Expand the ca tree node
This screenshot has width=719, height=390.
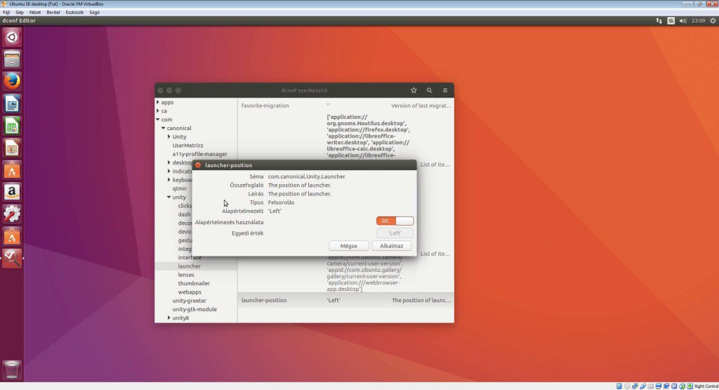tap(158, 111)
